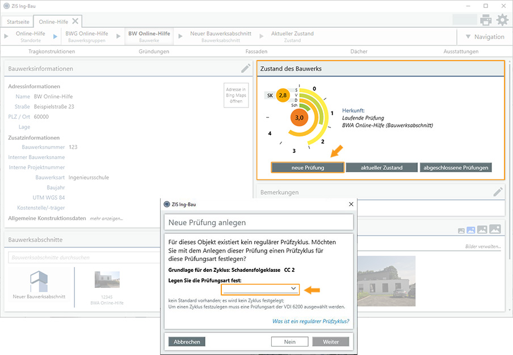513x355 pixels.
Task: Open the 'Was ist ein regulärer Prüfzyklus?' link
Action: coord(310,321)
